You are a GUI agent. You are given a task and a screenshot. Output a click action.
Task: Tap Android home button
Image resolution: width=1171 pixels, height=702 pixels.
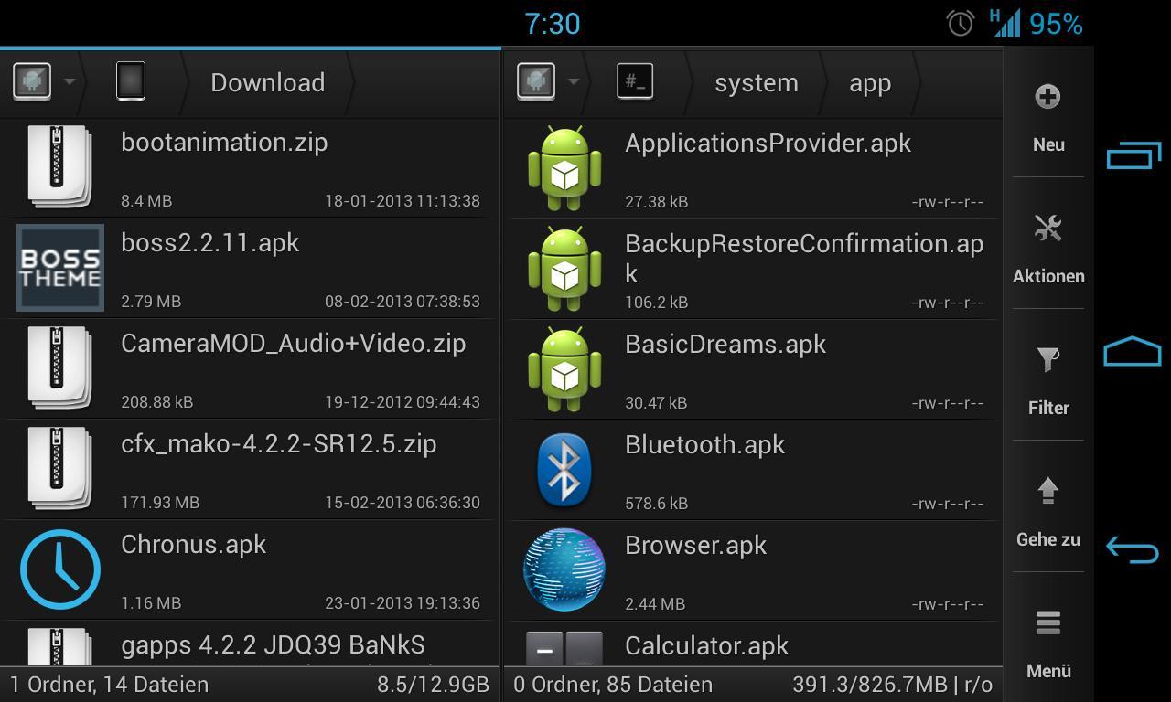[1133, 351]
